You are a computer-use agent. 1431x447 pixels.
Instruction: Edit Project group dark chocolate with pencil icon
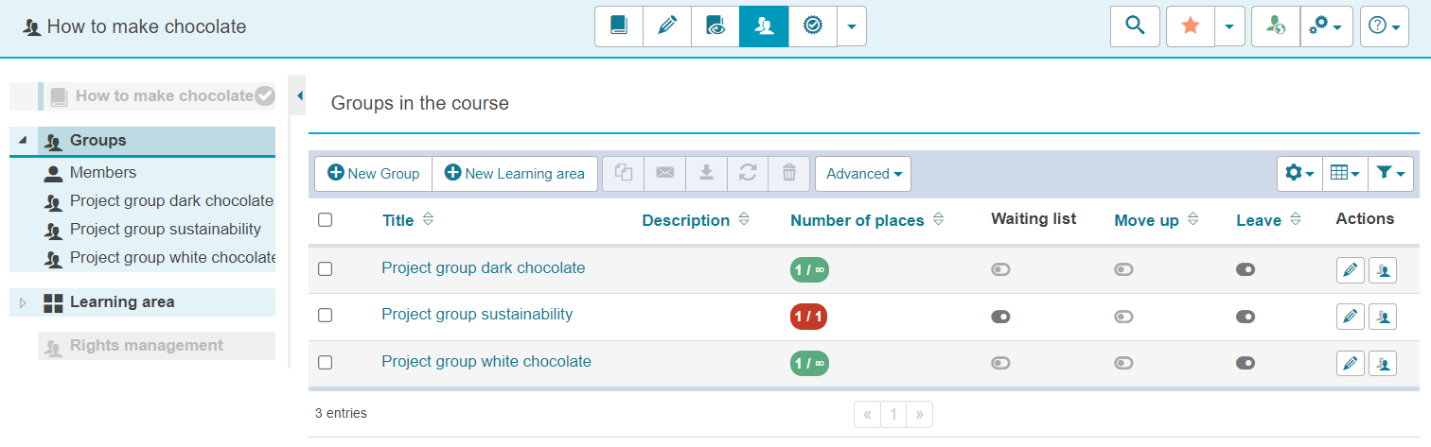coord(1351,270)
